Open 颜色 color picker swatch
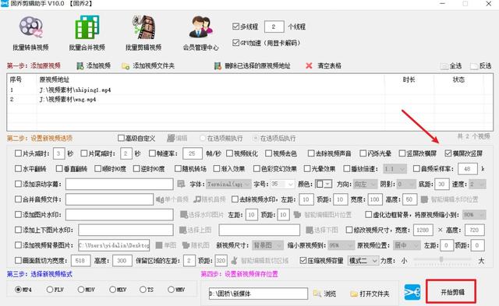This screenshot has width=499, height=306. point(324,184)
